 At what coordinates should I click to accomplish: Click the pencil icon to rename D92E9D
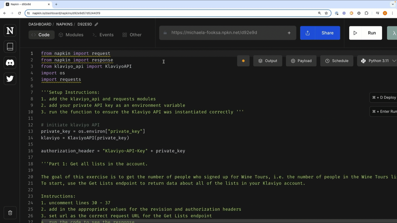point(96,24)
